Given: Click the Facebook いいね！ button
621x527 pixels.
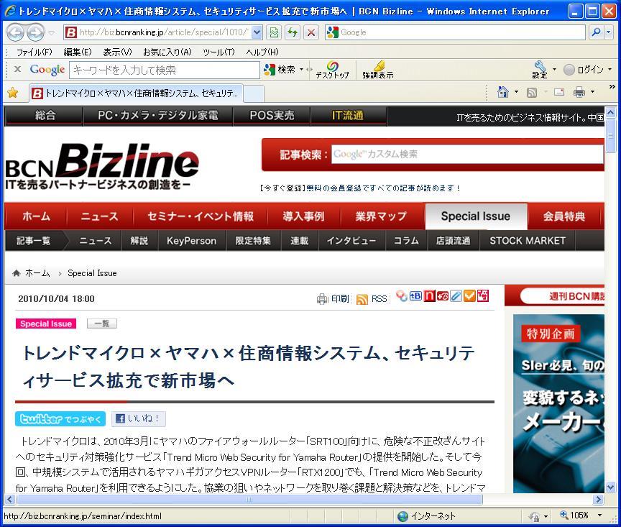Looking at the screenshot, I should (138, 419).
